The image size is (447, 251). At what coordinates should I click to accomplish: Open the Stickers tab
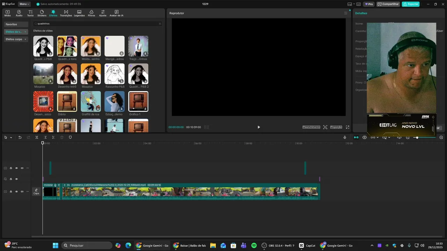tap(42, 13)
